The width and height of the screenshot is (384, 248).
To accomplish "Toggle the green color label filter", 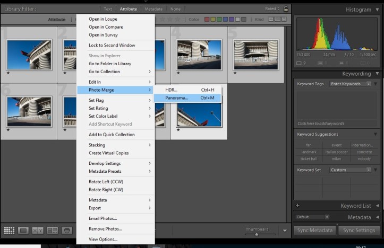I will [x=220, y=20].
